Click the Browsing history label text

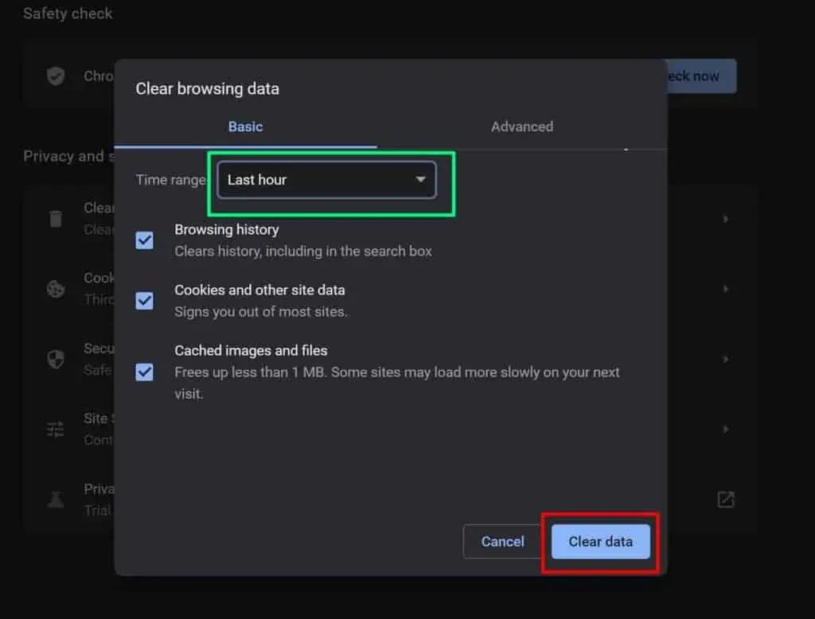pos(227,230)
